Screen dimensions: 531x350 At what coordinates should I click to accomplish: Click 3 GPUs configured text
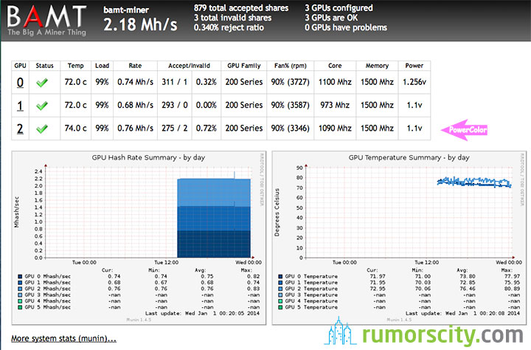pyautogui.click(x=339, y=8)
